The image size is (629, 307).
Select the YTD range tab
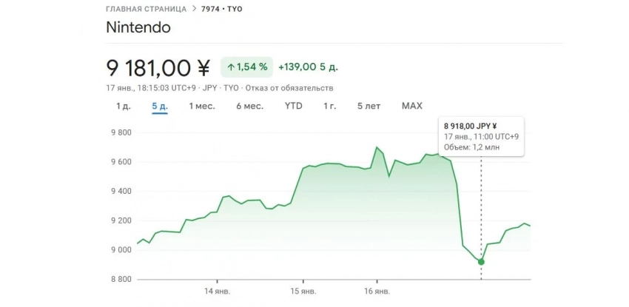tap(293, 106)
